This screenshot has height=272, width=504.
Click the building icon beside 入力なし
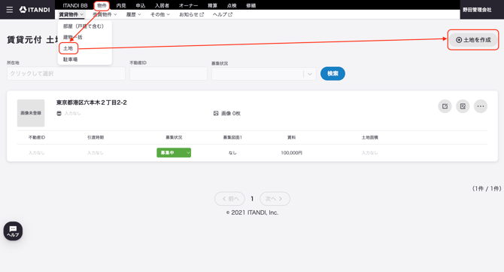59,113
